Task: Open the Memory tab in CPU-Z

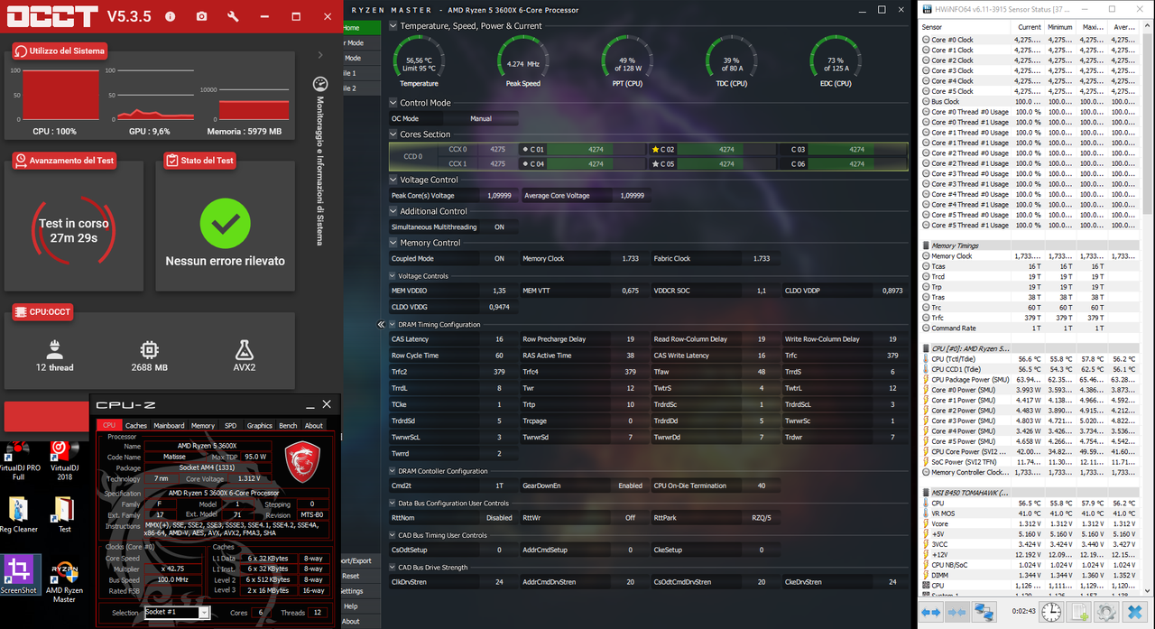Action: click(203, 425)
